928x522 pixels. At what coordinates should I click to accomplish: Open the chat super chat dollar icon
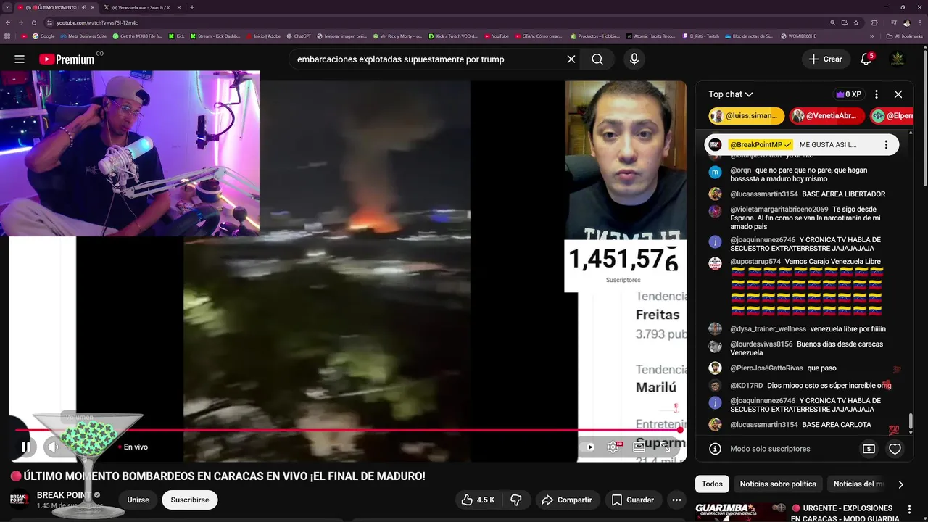pyautogui.click(x=869, y=449)
